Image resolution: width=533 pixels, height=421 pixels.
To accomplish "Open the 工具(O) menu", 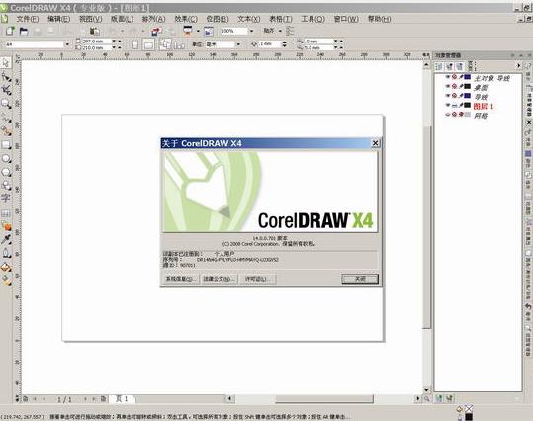I will click(x=312, y=19).
